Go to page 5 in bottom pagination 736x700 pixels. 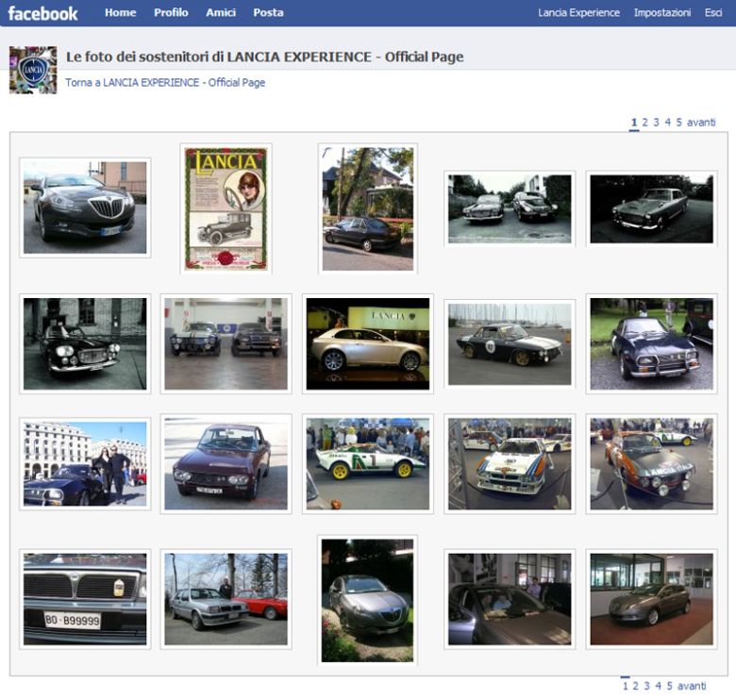(669, 686)
